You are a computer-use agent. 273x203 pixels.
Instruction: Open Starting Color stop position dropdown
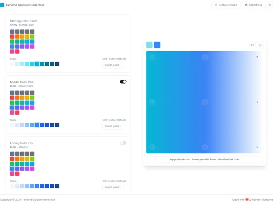(113, 65)
